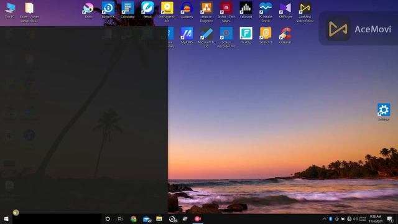Launch Krita from the desktop

coord(88,10)
